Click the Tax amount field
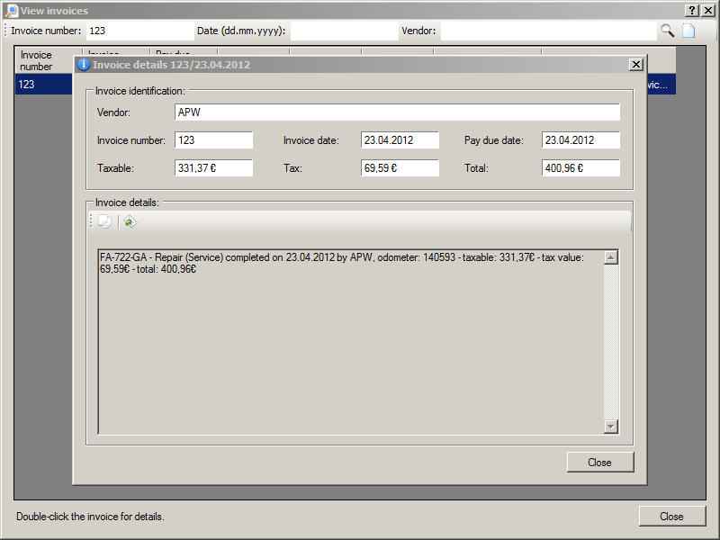 point(400,168)
